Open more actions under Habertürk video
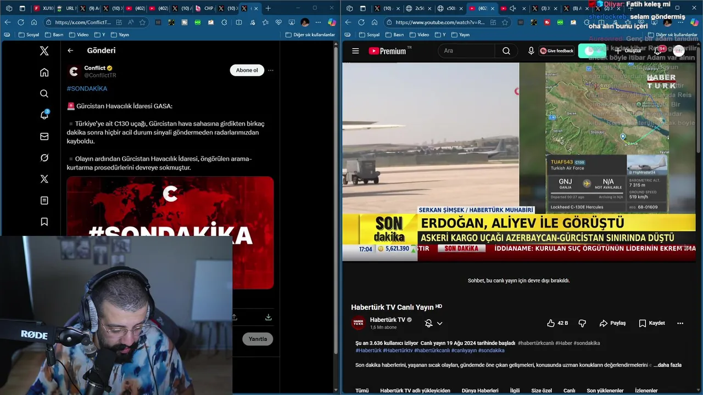This screenshot has width=703, height=395. click(680, 323)
